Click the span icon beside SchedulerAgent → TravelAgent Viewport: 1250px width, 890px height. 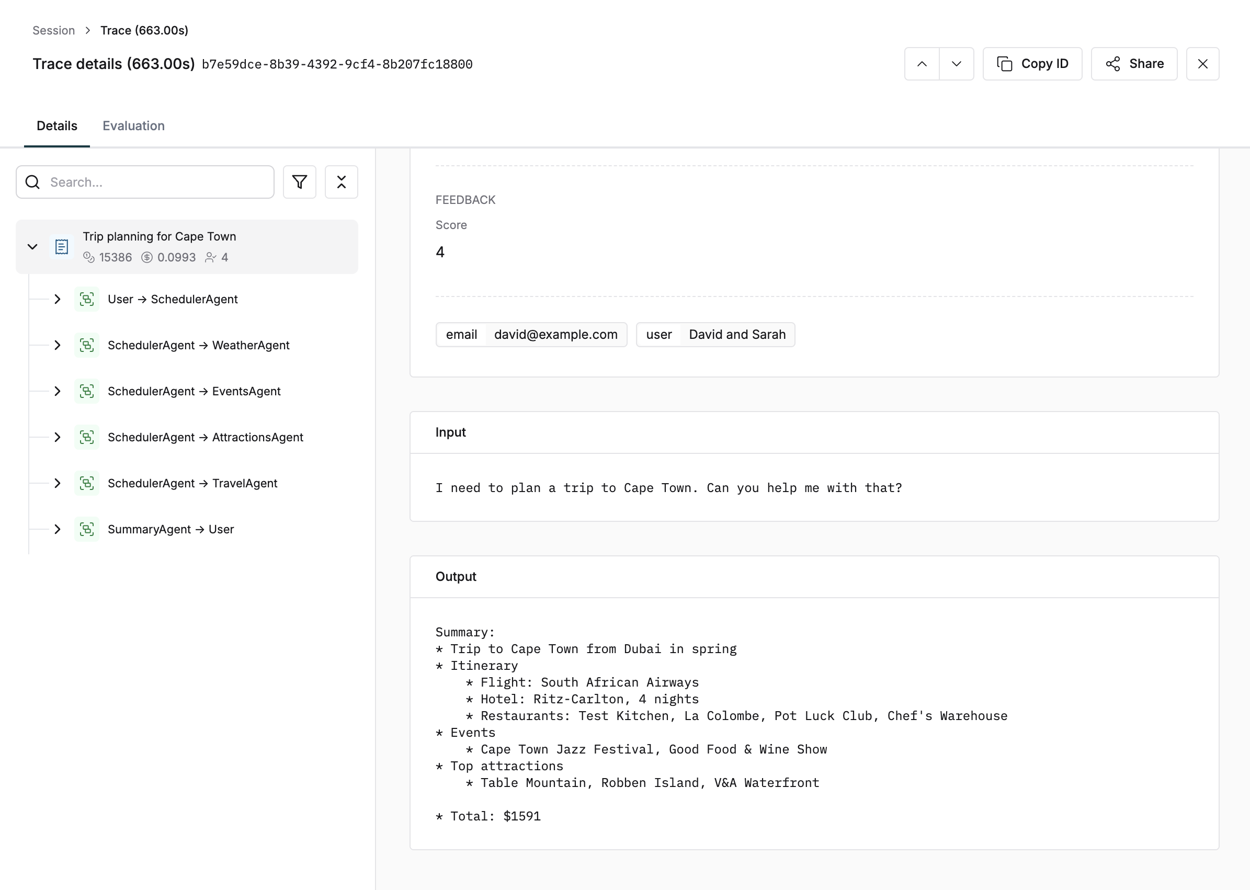[87, 483]
